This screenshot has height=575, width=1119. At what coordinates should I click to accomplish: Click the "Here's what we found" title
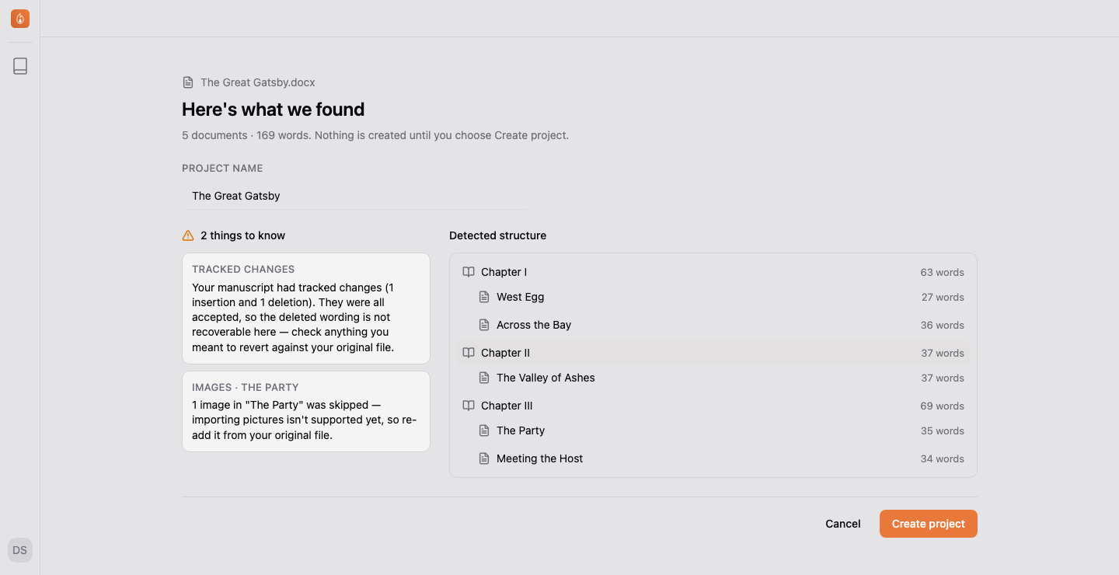pyautogui.click(x=273, y=110)
